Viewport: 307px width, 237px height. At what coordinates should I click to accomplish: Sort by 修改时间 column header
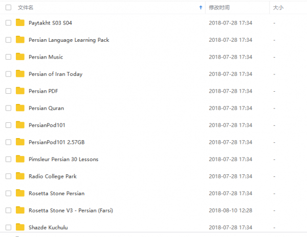coord(219,8)
